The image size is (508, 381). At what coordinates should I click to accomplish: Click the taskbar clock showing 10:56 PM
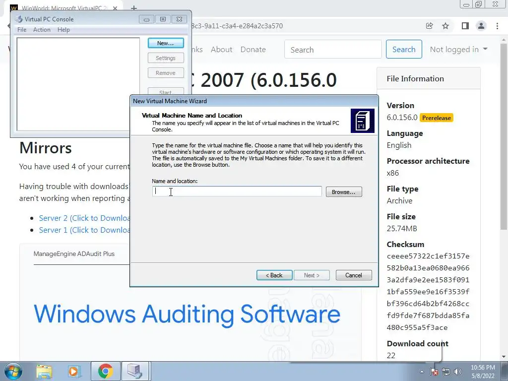click(x=483, y=372)
